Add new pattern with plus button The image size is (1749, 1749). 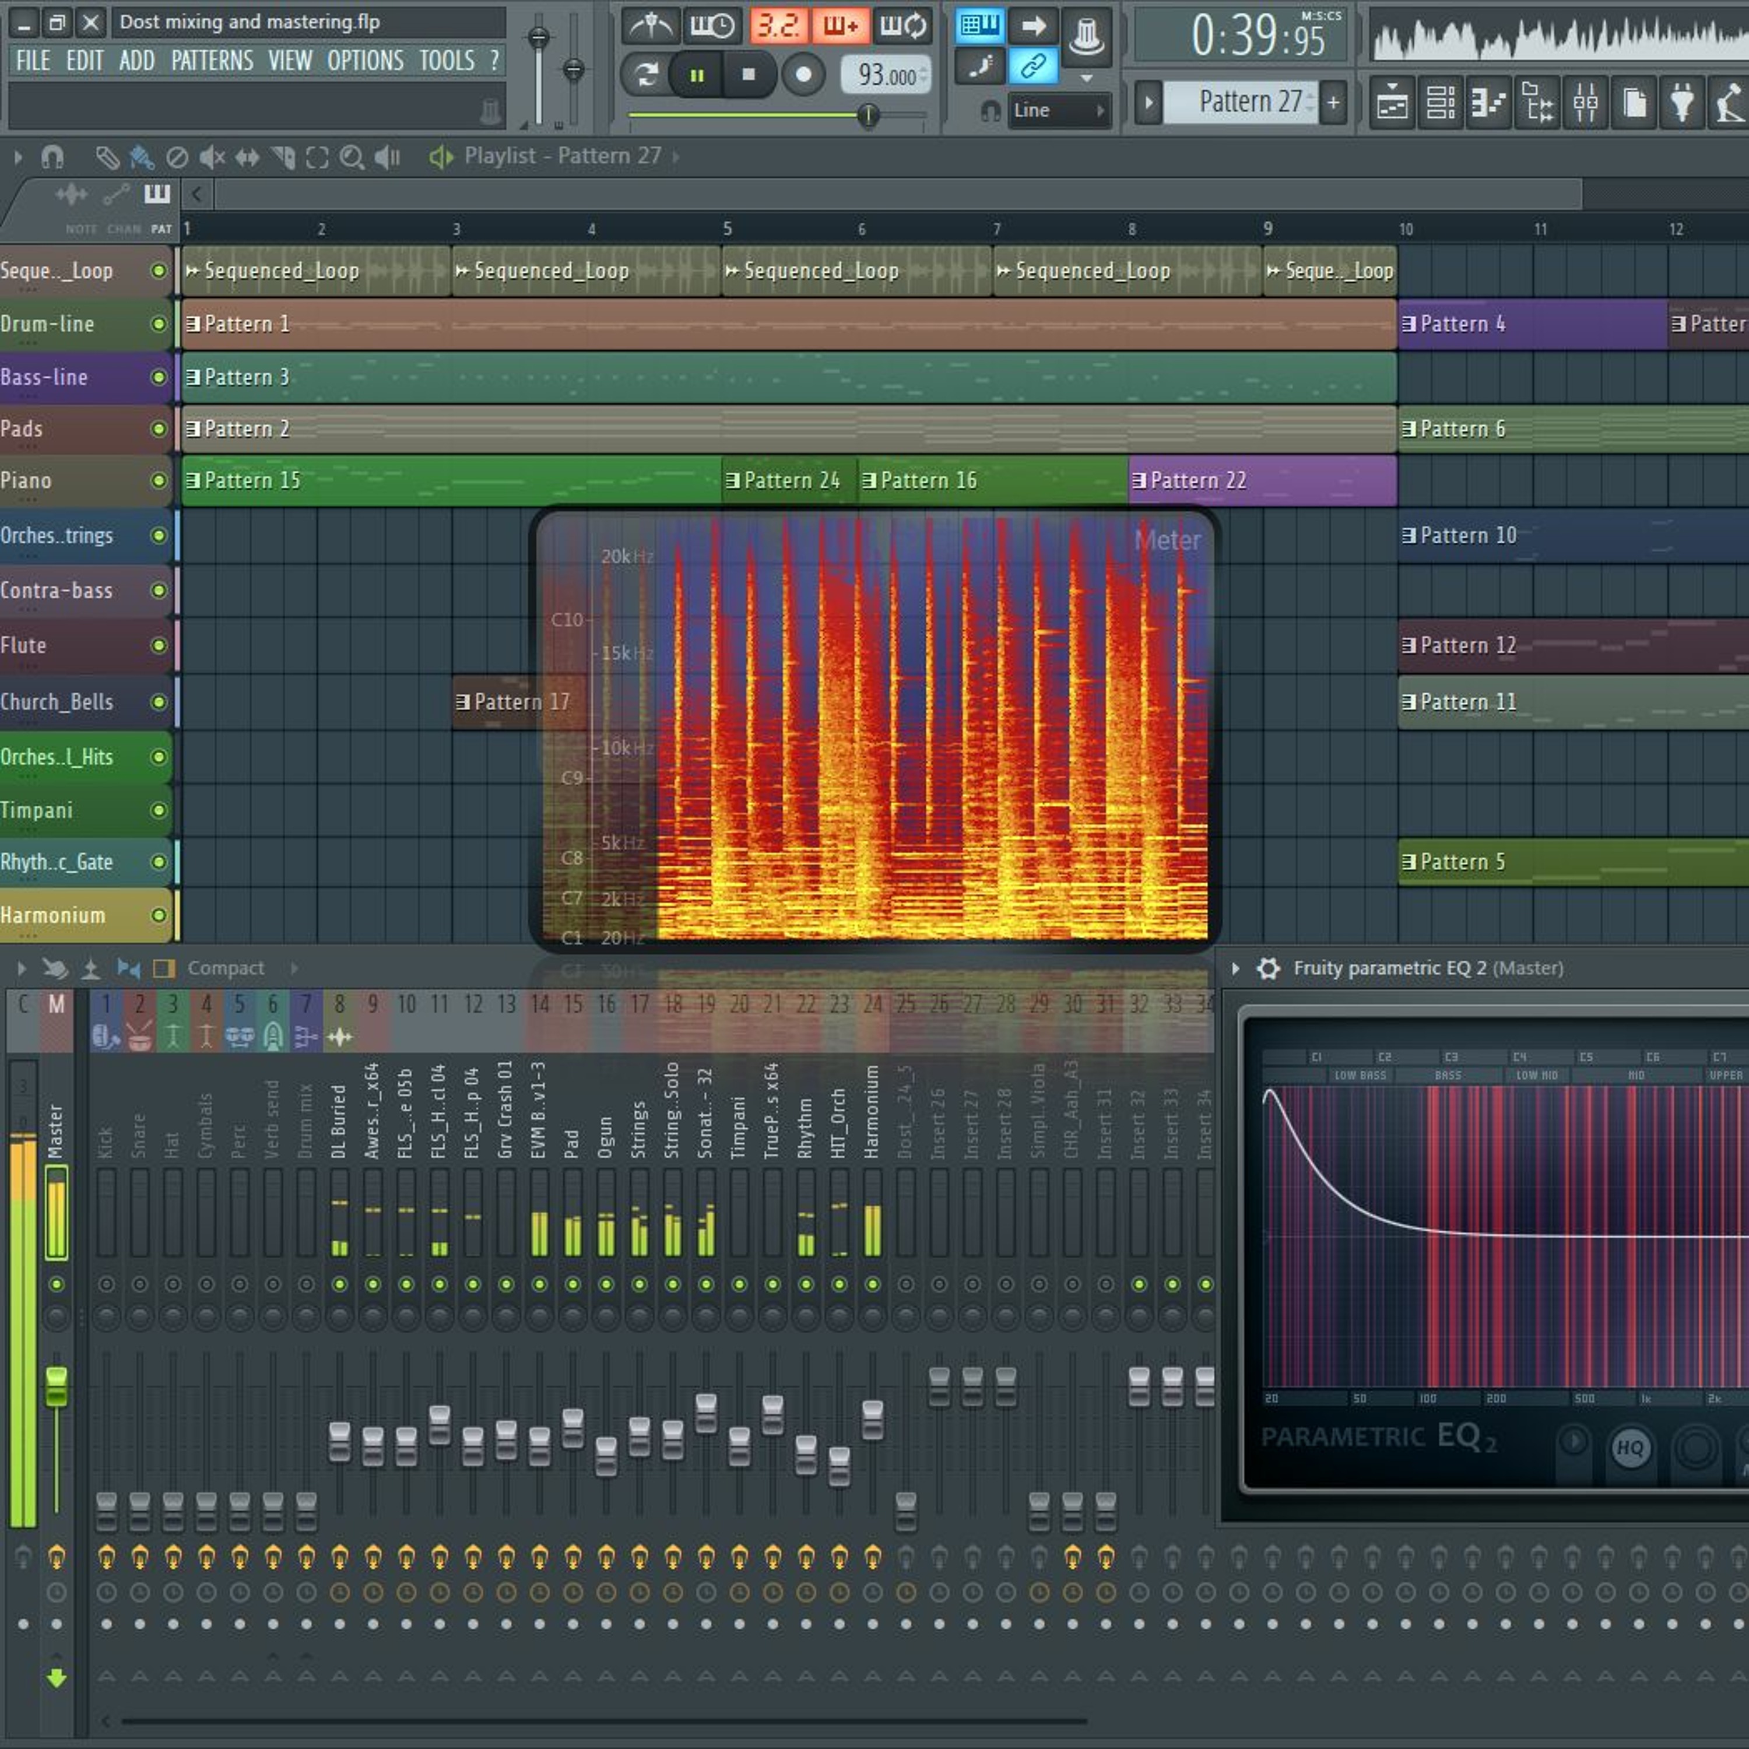[x=1333, y=102]
